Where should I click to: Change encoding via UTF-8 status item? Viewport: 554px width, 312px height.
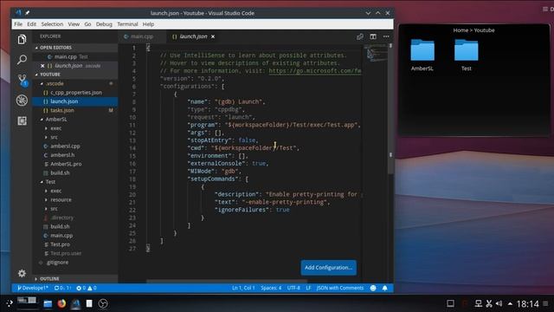pos(293,288)
